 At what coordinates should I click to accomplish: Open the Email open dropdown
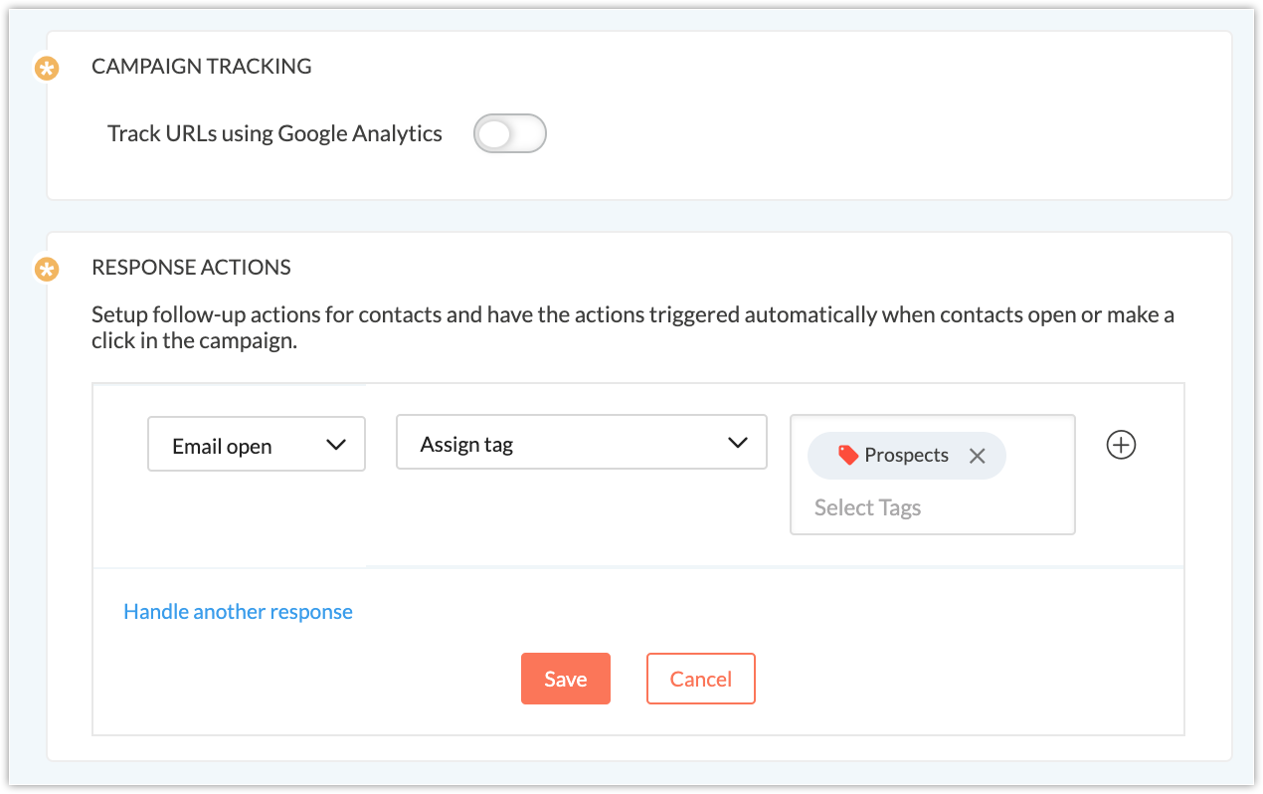pos(256,445)
